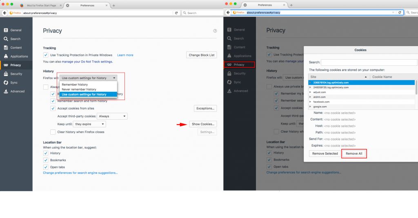Expand google.com cookie row

point(310,107)
